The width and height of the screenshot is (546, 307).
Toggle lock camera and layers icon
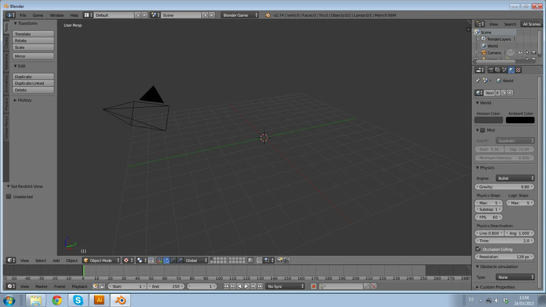251,260
